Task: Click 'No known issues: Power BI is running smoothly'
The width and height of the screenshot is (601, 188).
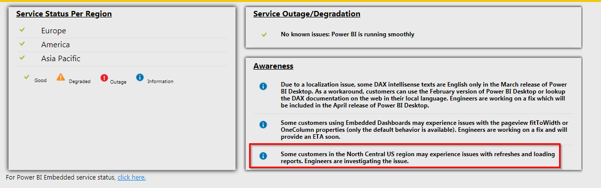Action: pos(347,34)
